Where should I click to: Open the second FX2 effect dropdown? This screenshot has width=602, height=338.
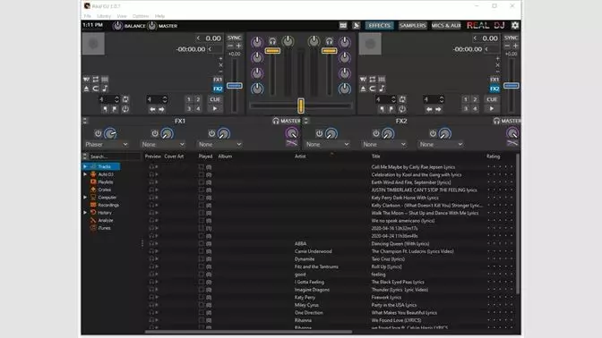[x=384, y=145]
